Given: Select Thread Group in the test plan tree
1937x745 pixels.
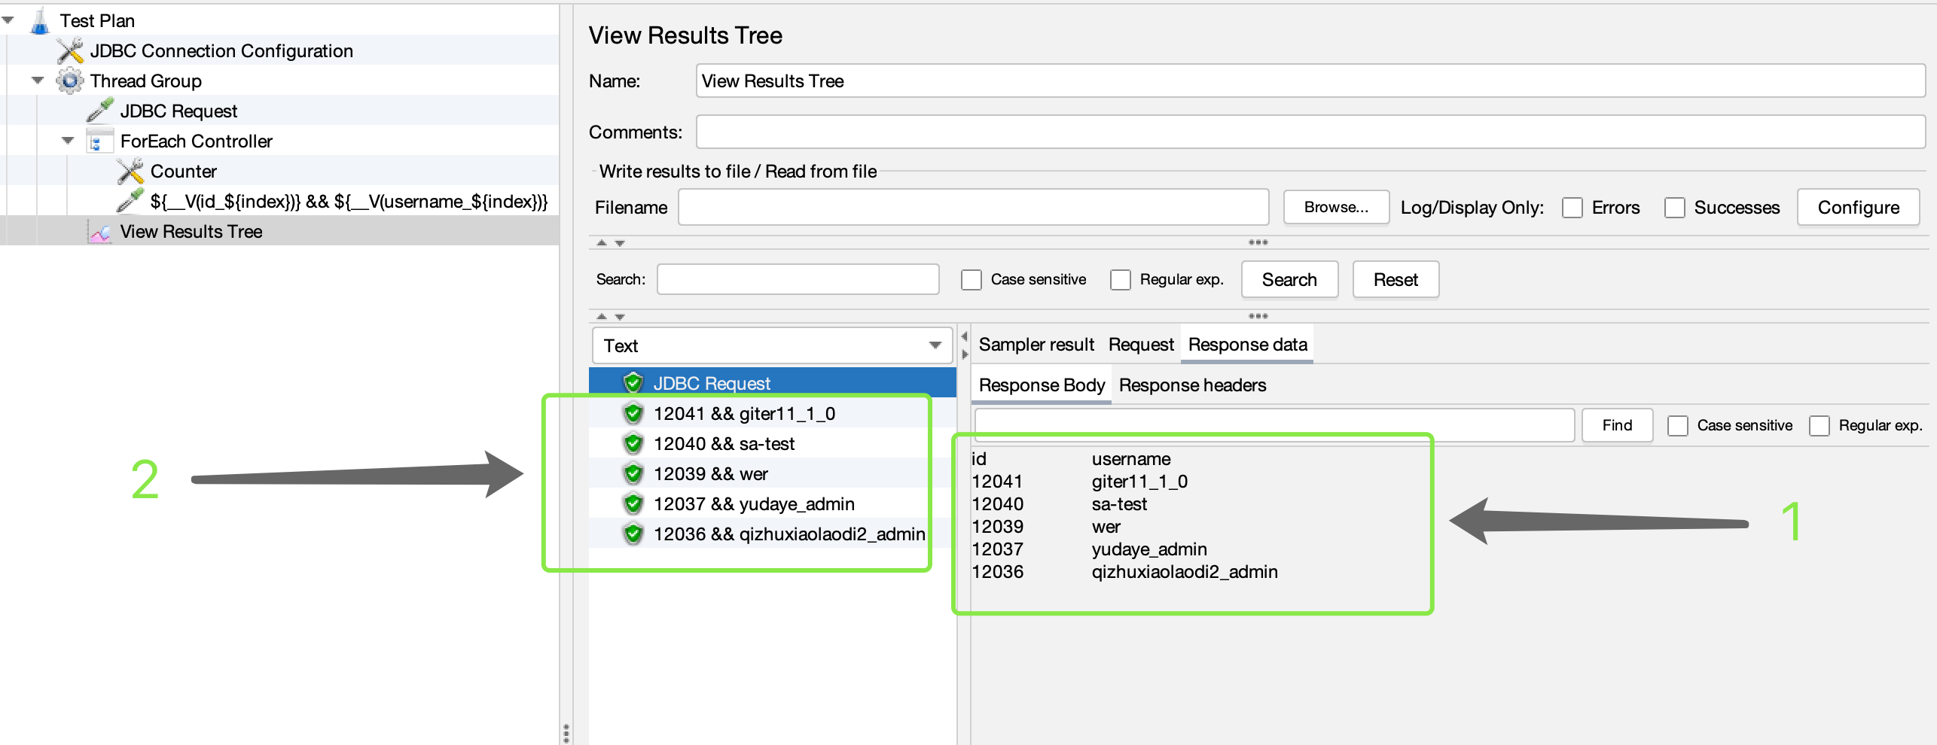Looking at the screenshot, I should tap(146, 81).
